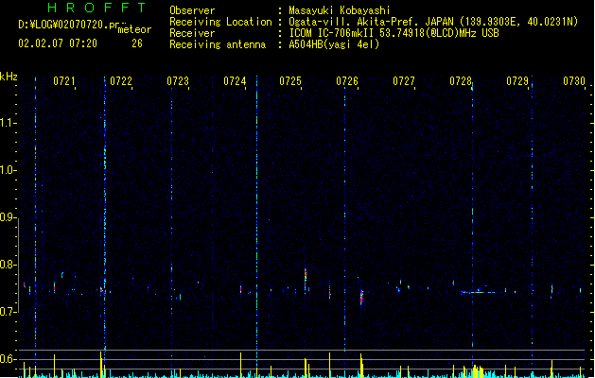The width and height of the screenshot is (595, 378).
Task: Click the Observer field label
Action: [192, 10]
